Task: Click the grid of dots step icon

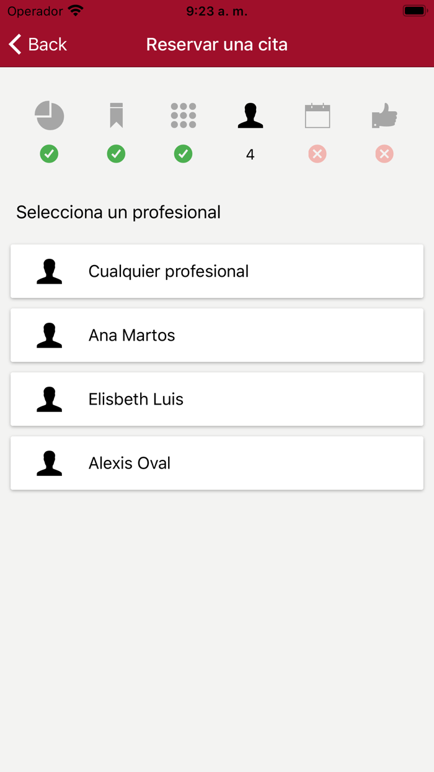Action: pyautogui.click(x=184, y=115)
